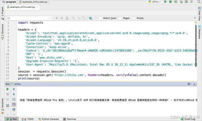Print the console output with printer icon
202x121 pixels.
[x=14, y=109]
